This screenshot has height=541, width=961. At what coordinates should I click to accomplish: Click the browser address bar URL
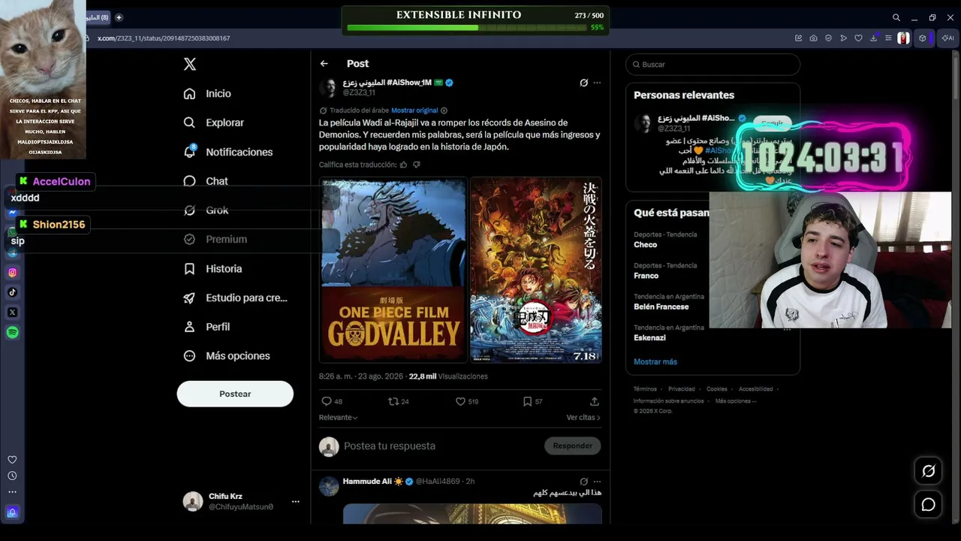(164, 38)
